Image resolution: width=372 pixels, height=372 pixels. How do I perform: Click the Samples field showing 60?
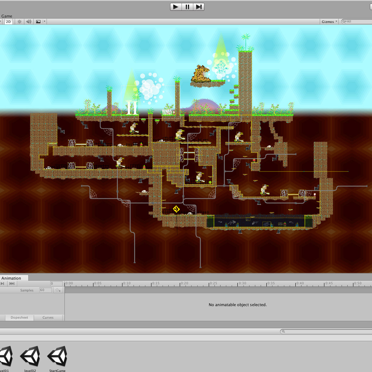click(x=45, y=290)
